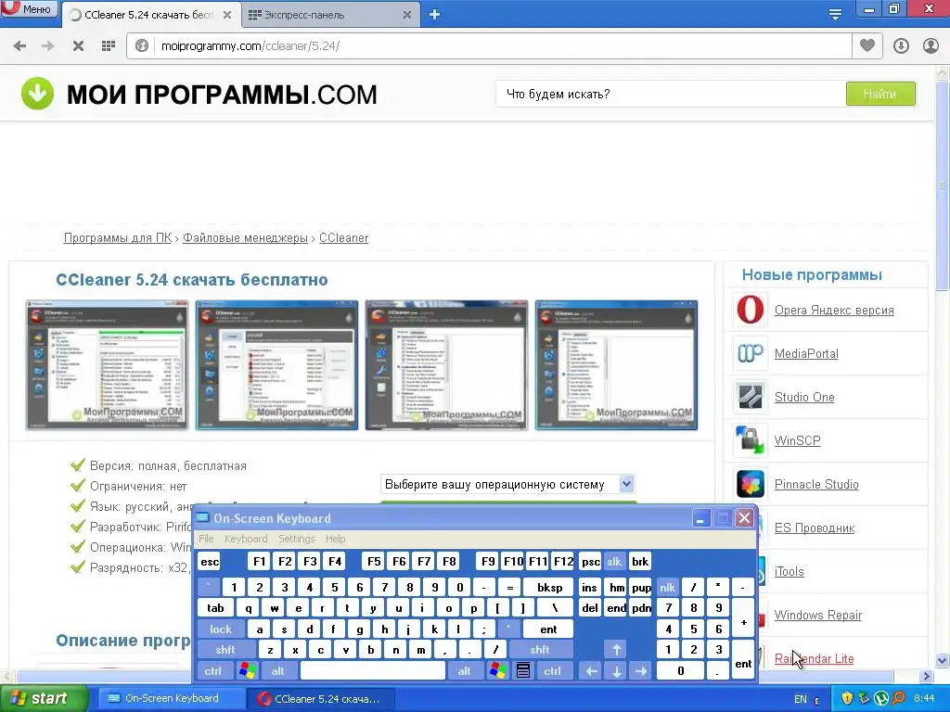The image size is (950, 712).
Task: Click the tab key on On-Screen Keyboard
Action: click(x=215, y=608)
